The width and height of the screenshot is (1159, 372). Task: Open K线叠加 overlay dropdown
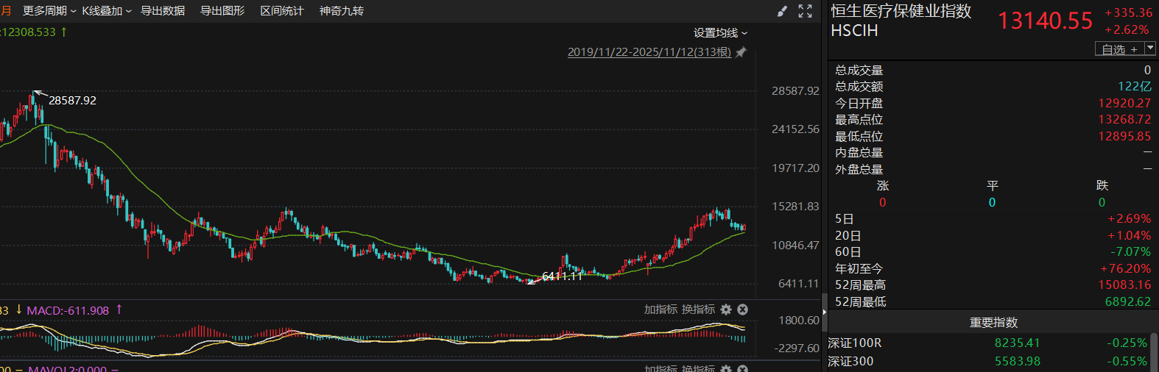click(x=107, y=11)
